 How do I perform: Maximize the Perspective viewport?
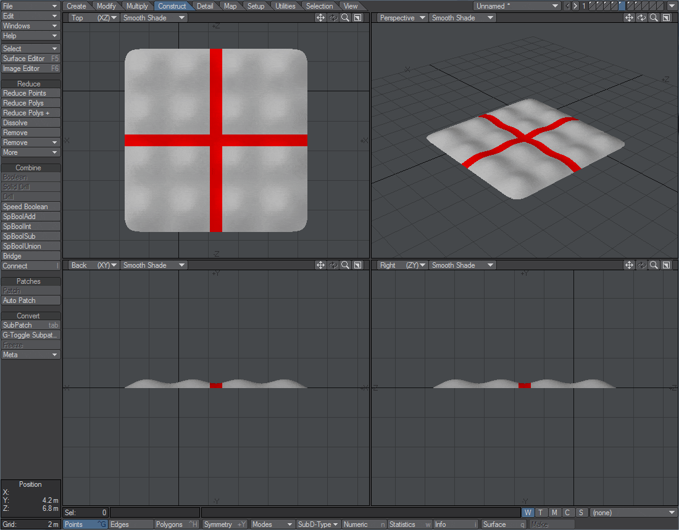[x=667, y=18]
